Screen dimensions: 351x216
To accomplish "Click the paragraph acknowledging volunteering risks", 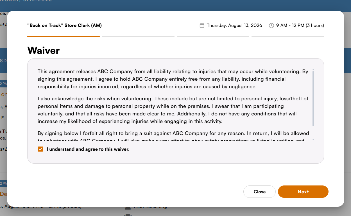I will point(173,110).
